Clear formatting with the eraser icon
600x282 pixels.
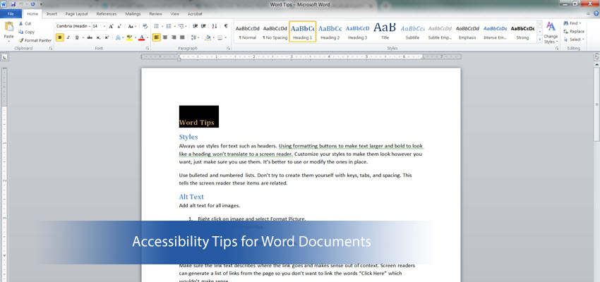click(145, 26)
